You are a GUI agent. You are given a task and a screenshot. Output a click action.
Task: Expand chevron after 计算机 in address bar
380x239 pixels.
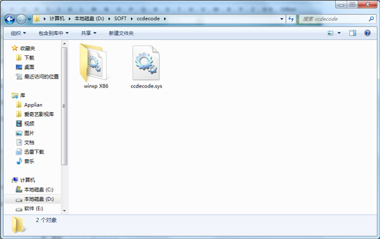coord(69,18)
